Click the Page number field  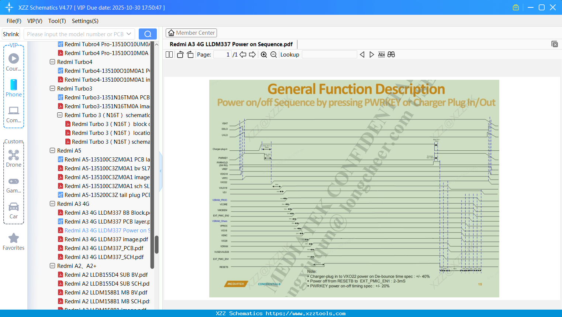pyautogui.click(x=222, y=54)
